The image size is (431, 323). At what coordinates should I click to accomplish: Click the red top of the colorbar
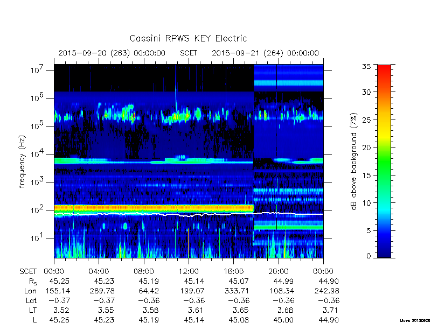384,69
